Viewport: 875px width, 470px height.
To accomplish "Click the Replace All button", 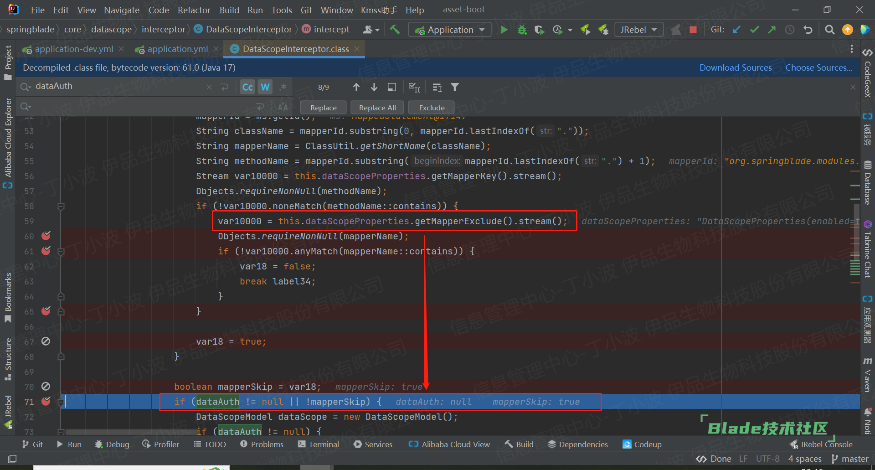I will pos(377,108).
